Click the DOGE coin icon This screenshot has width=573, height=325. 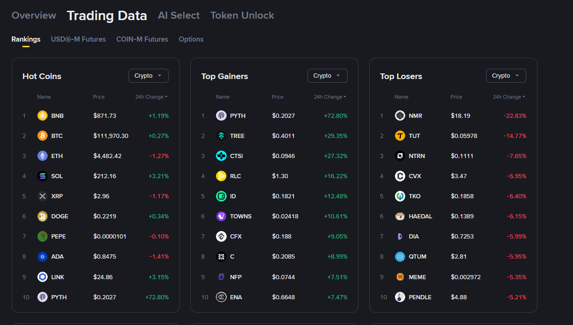(x=43, y=216)
